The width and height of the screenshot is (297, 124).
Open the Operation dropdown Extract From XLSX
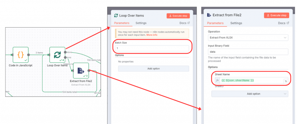coord(248,37)
